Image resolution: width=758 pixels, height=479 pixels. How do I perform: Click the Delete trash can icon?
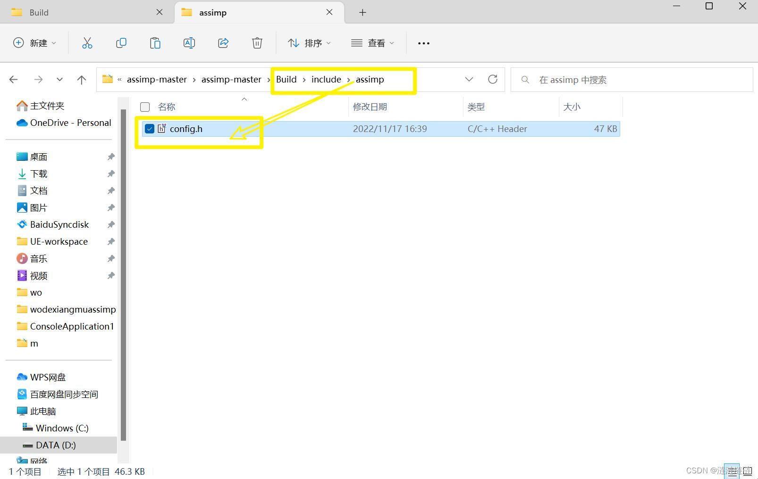257,43
